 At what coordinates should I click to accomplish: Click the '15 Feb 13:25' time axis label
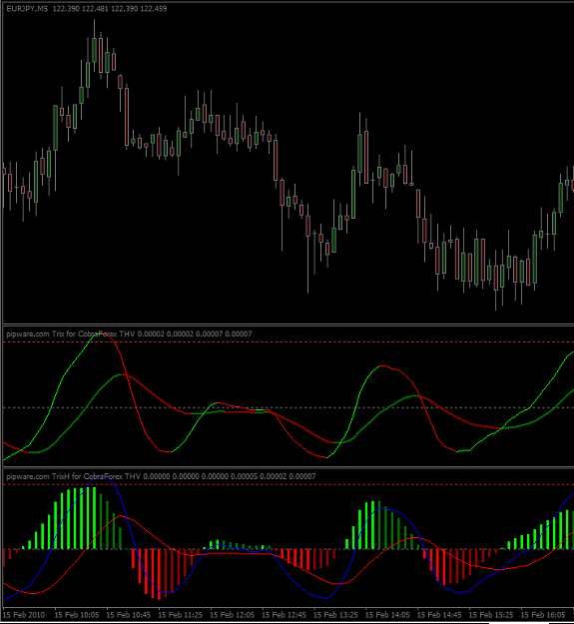(x=335, y=615)
